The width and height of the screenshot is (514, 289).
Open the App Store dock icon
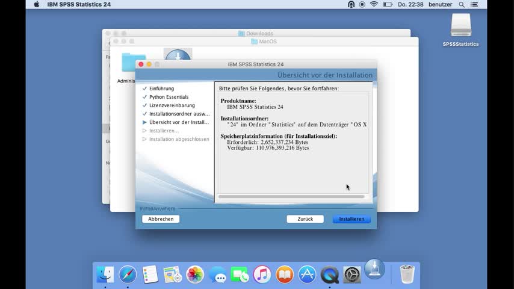pyautogui.click(x=307, y=275)
